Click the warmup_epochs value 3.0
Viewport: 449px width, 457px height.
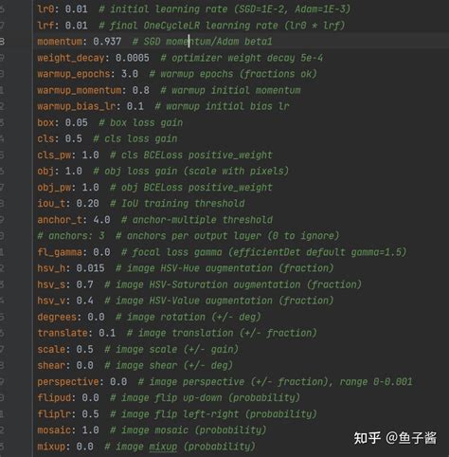coord(130,74)
